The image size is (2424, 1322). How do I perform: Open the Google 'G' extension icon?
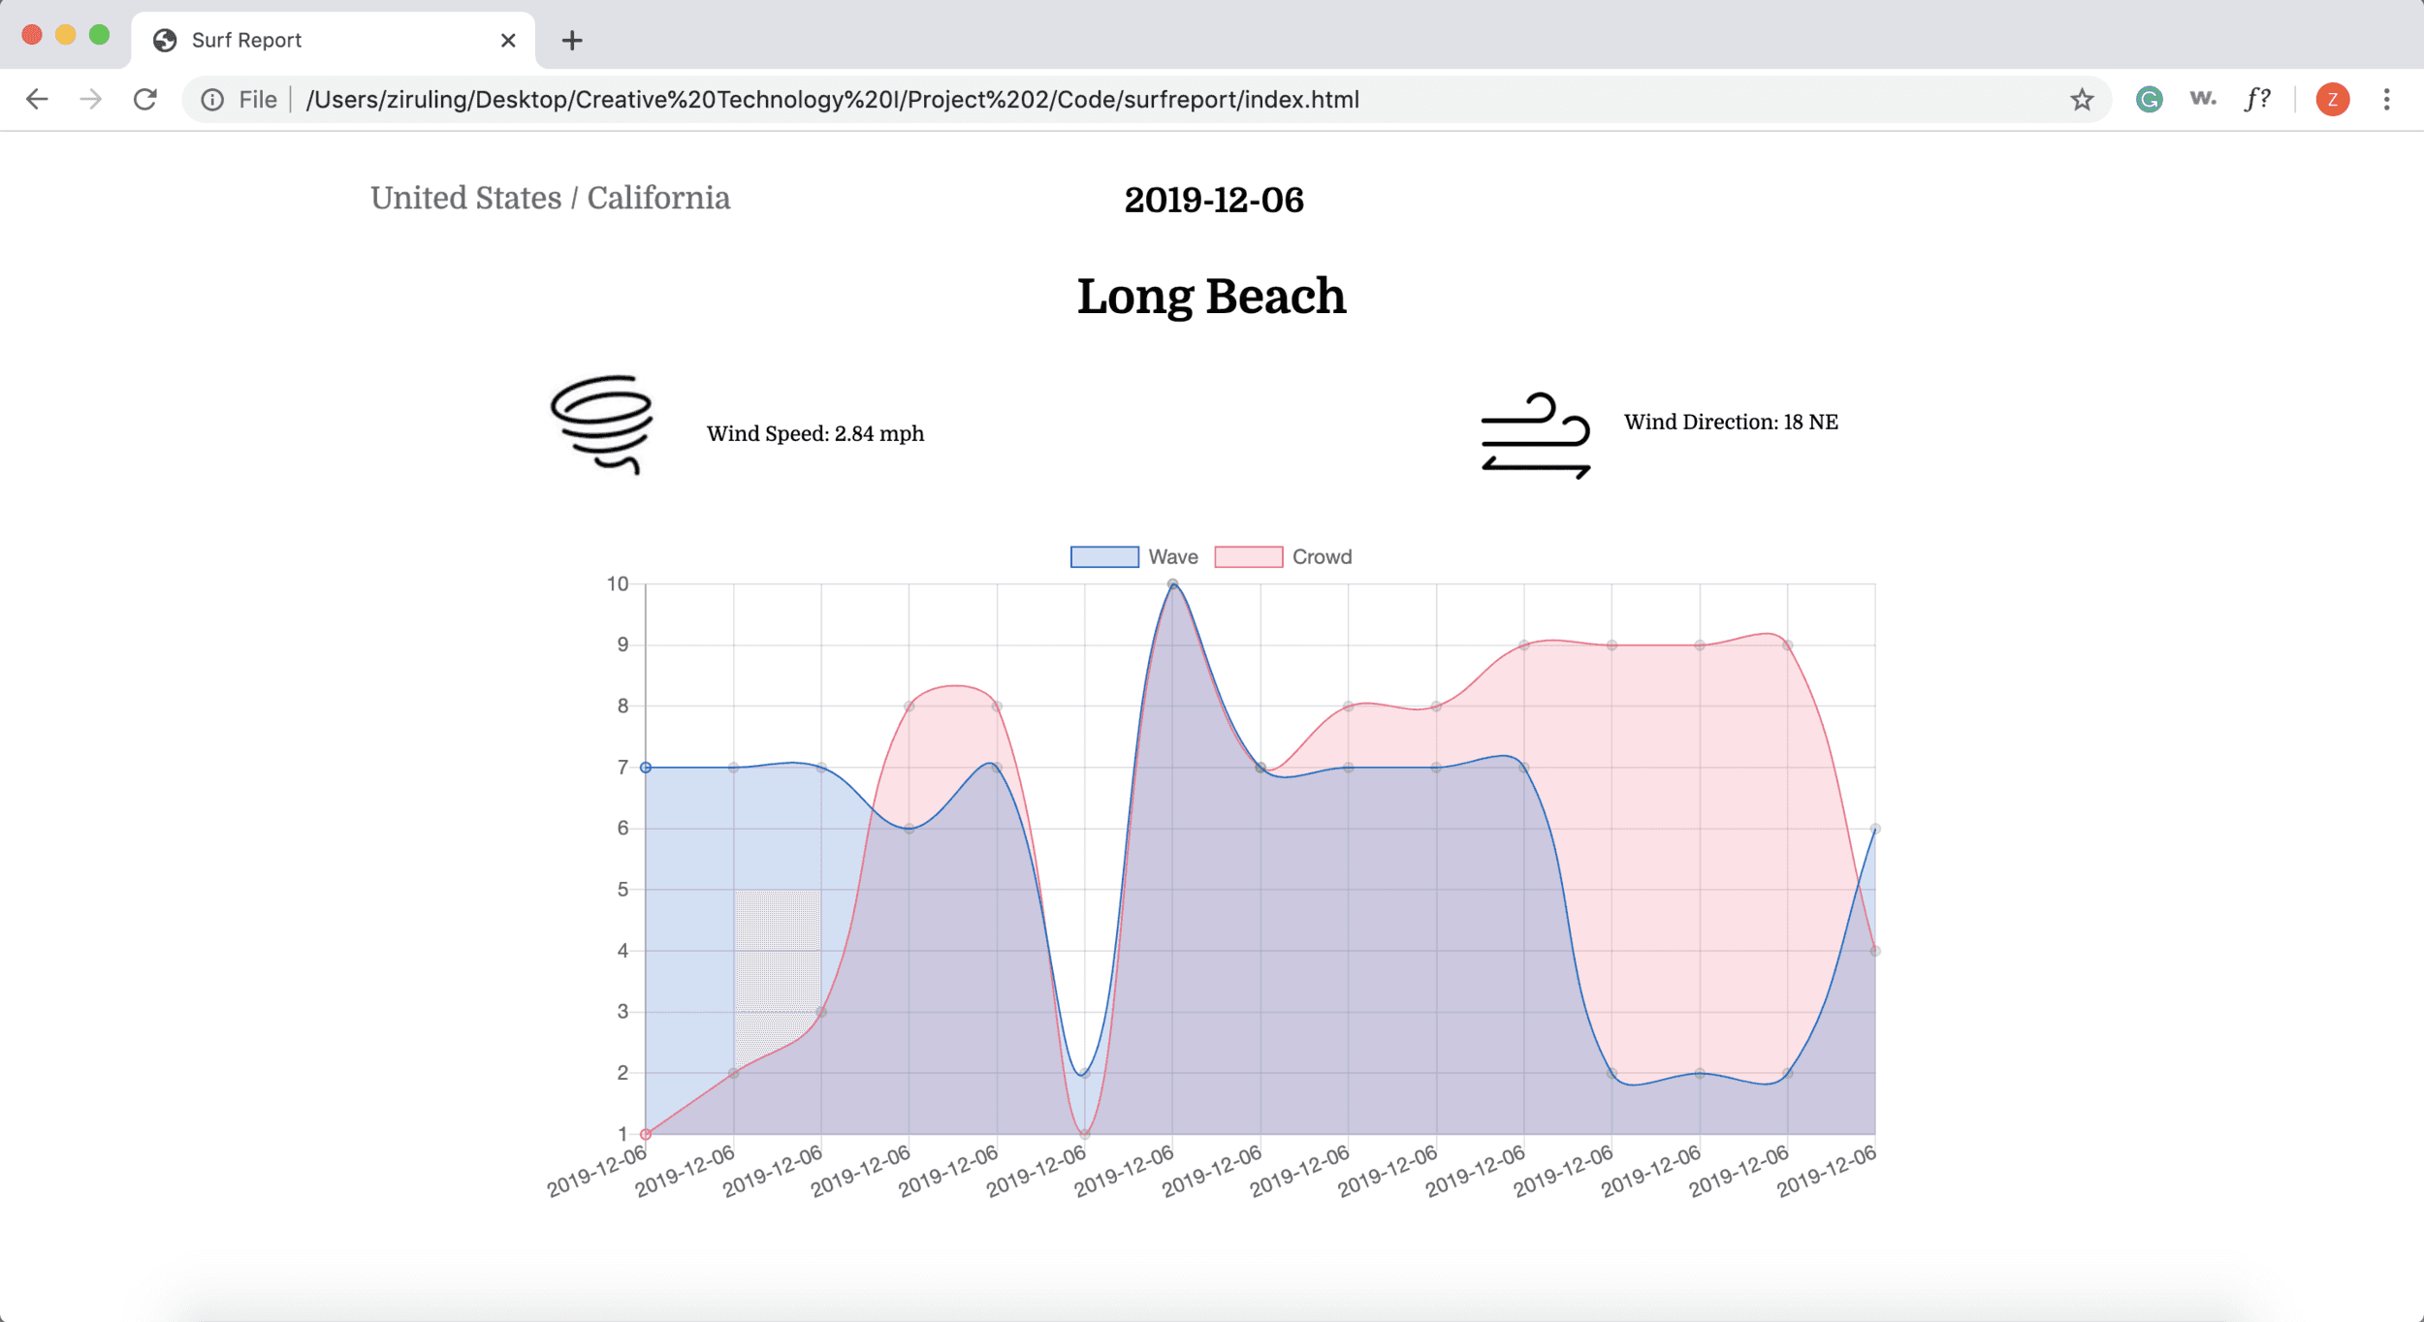pyautogui.click(x=2149, y=99)
